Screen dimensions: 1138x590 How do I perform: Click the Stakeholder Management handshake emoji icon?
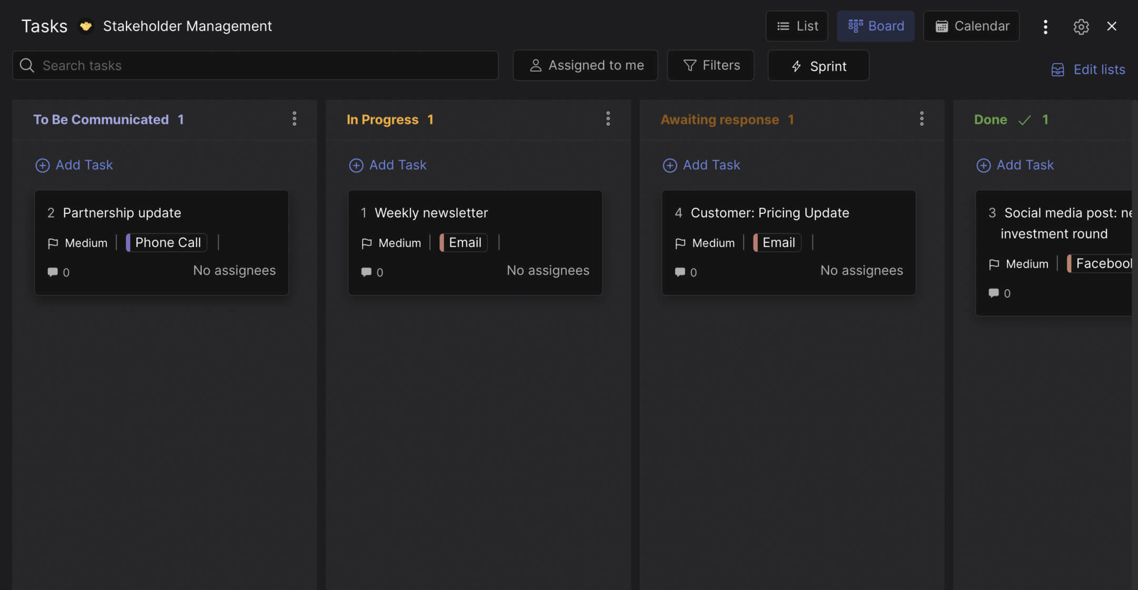[86, 26]
